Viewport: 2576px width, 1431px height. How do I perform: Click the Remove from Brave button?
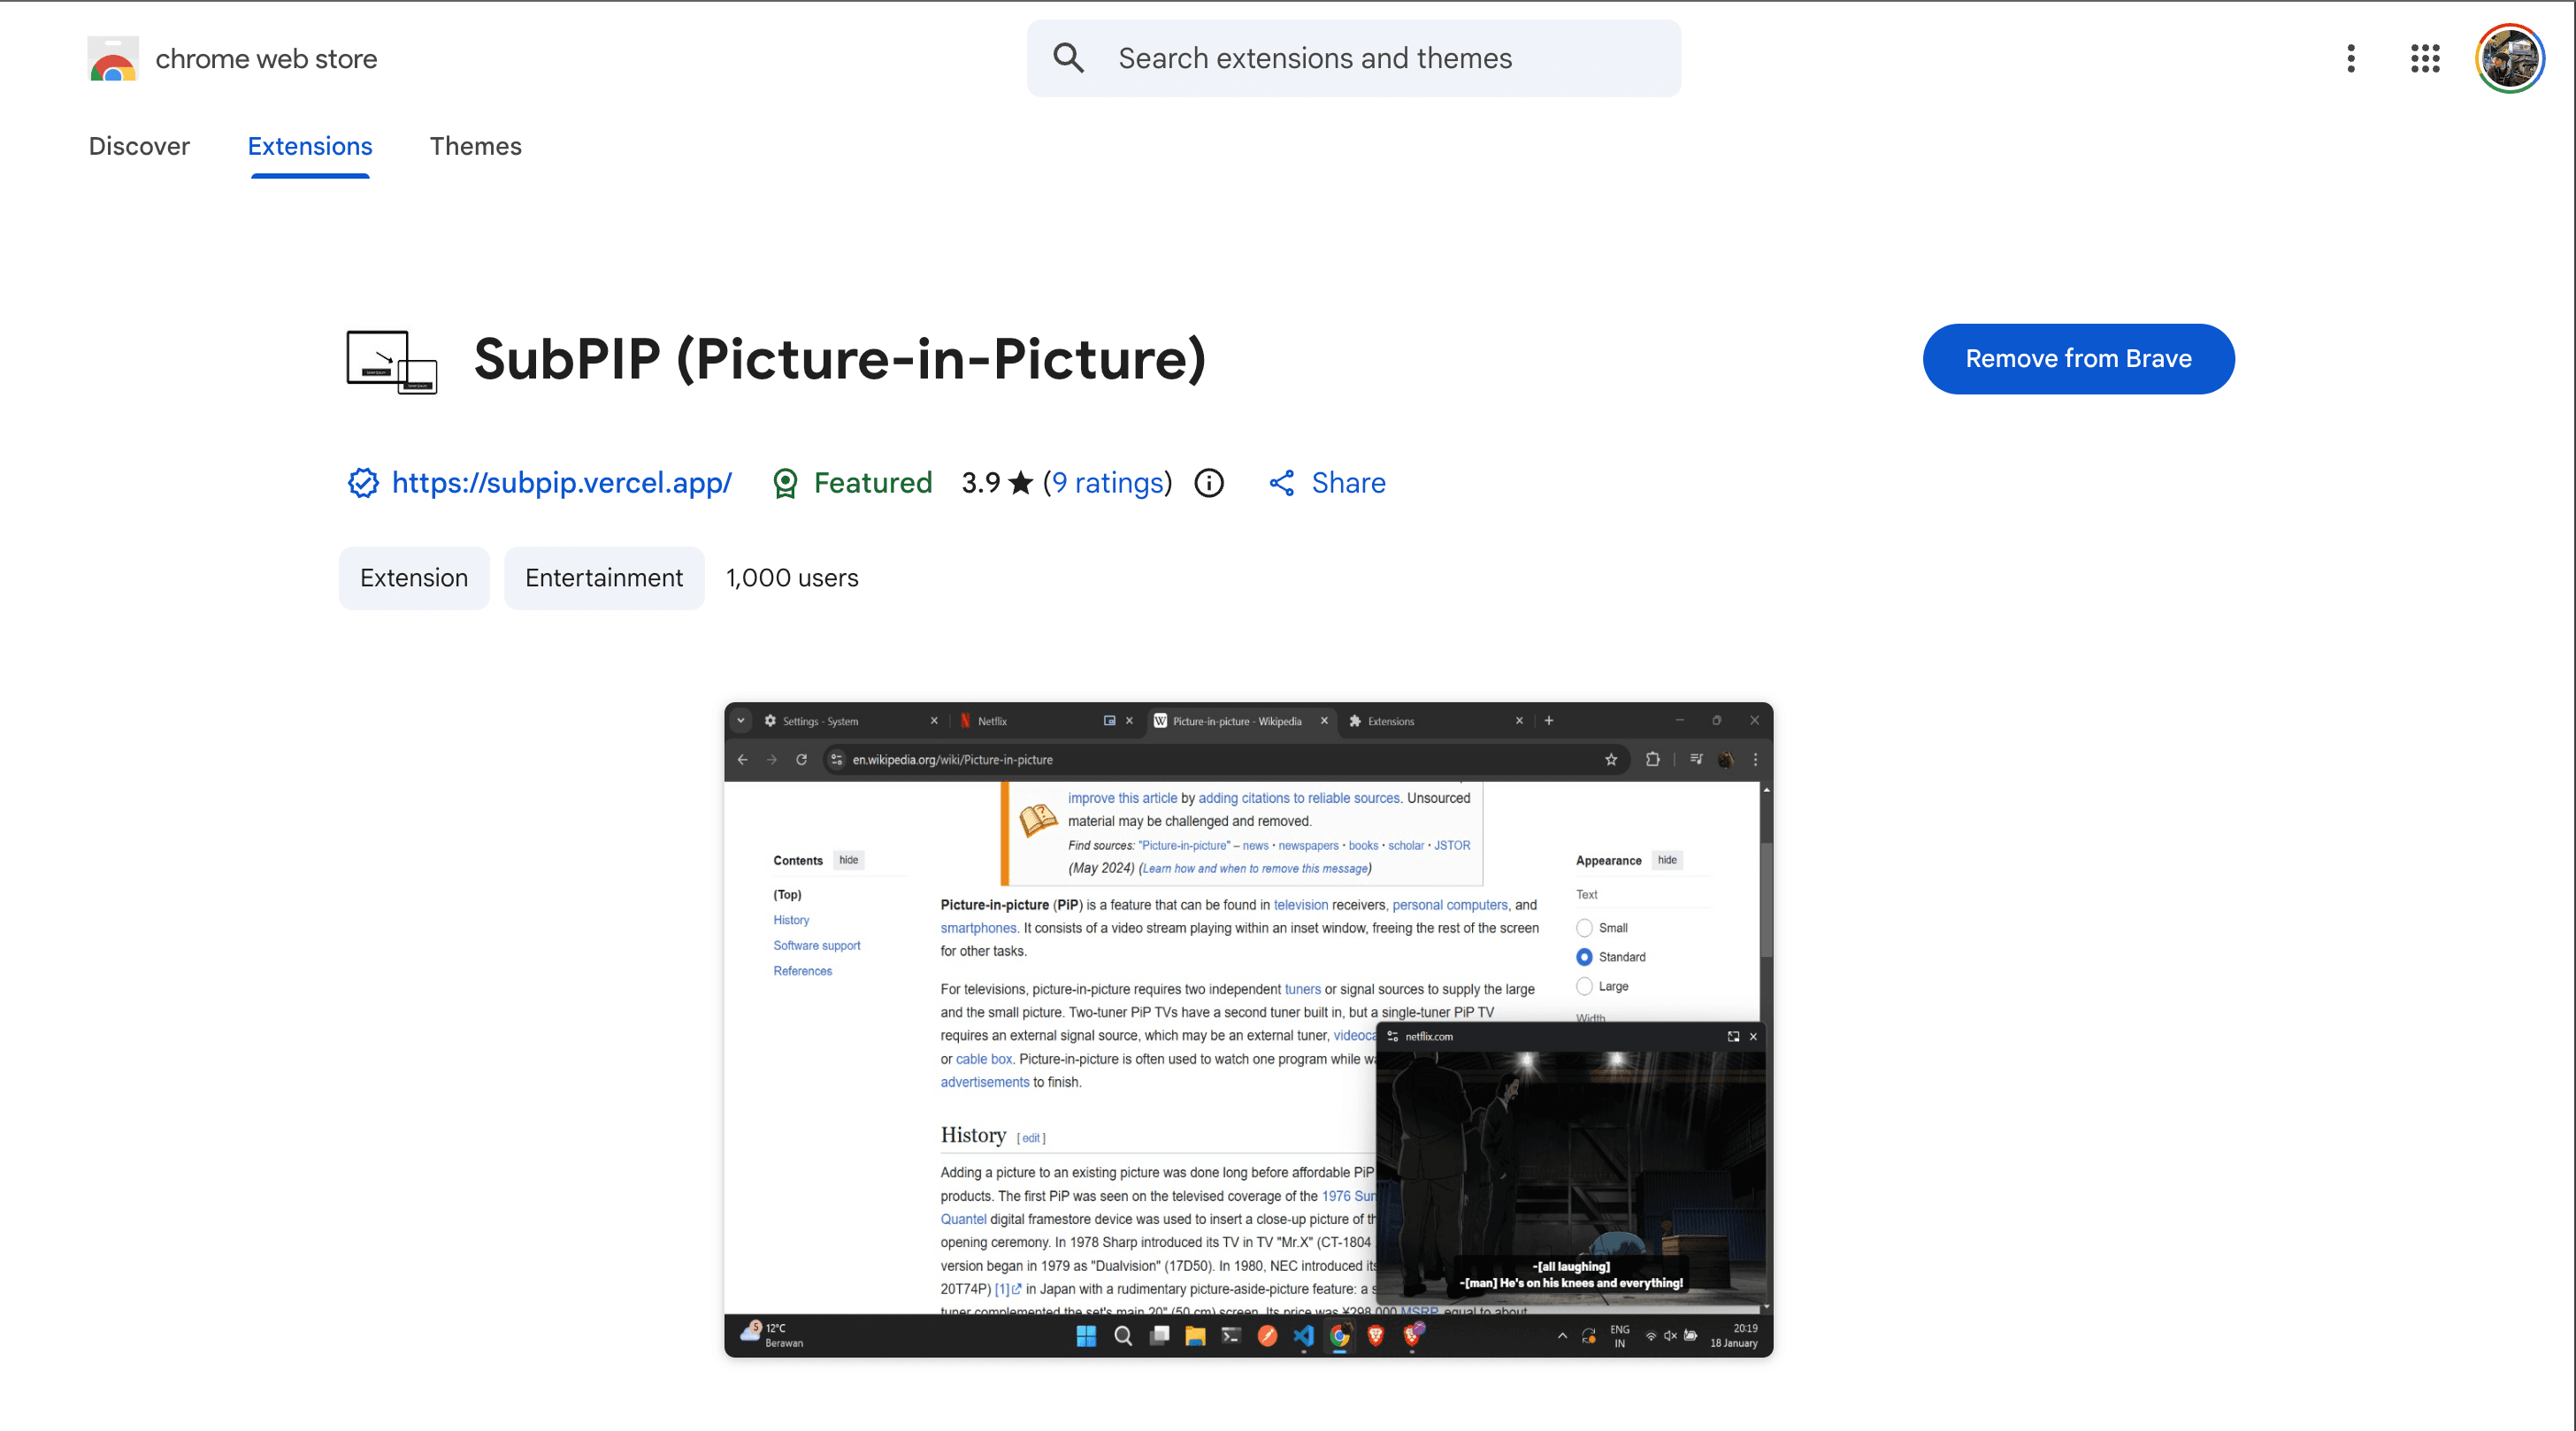2078,359
